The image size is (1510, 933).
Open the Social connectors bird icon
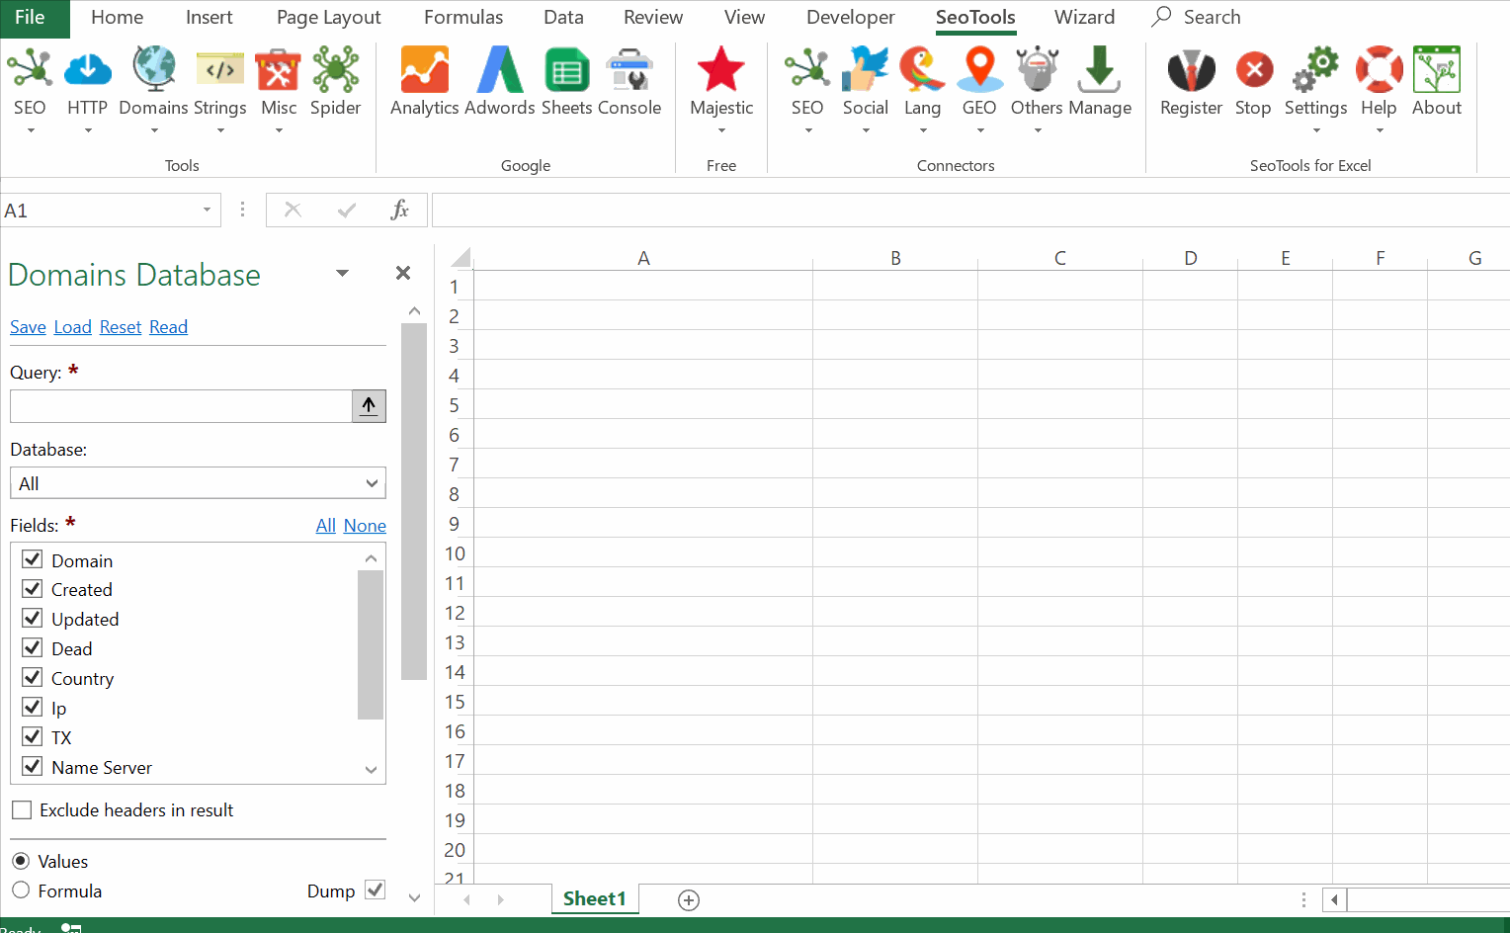[865, 69]
